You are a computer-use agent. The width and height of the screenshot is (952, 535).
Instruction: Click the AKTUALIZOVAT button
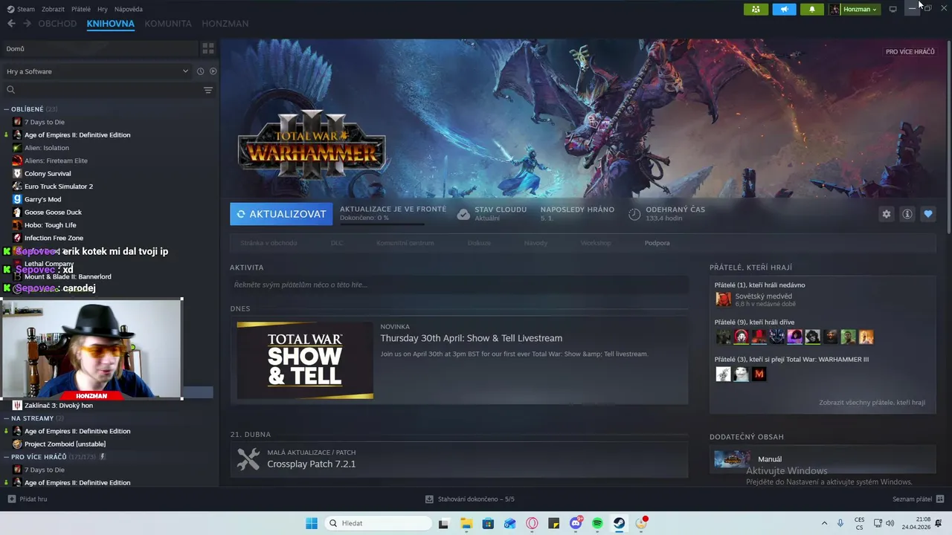(281, 214)
